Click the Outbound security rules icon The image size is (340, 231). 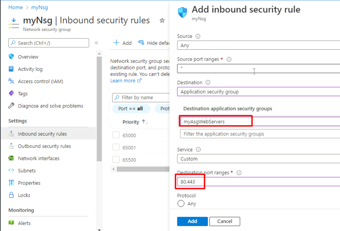[11, 146]
